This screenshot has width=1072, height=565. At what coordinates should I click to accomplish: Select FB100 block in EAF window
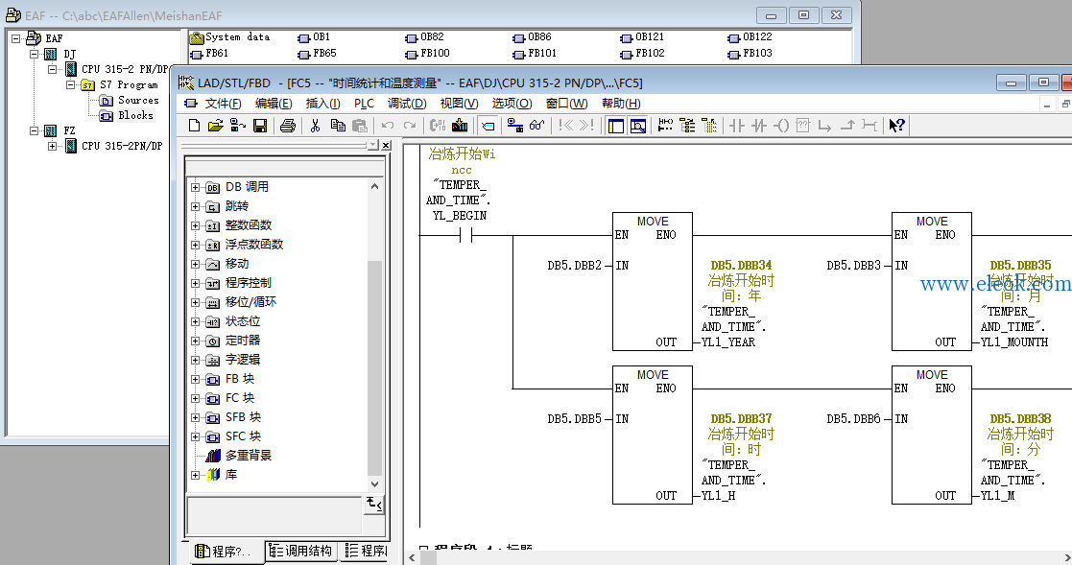[x=428, y=54]
